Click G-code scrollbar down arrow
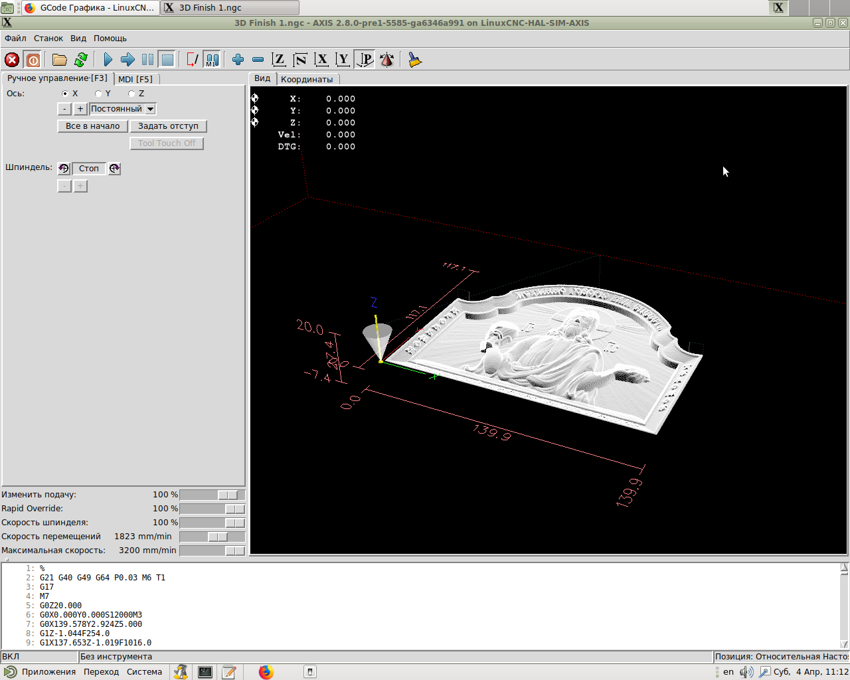This screenshot has width=850, height=680. point(844,644)
